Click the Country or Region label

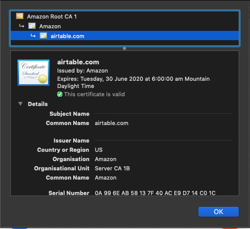tap(63, 150)
